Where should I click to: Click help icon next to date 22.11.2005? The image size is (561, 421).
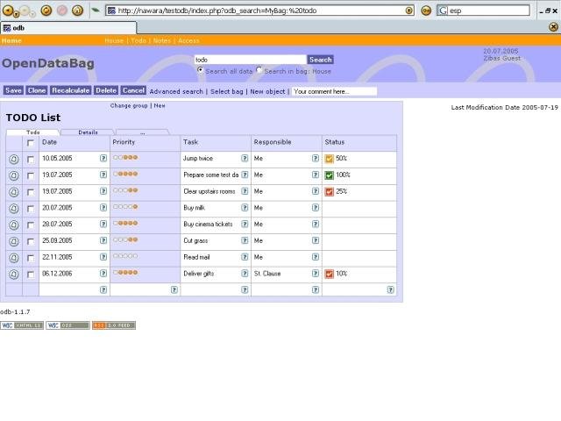[103, 257]
